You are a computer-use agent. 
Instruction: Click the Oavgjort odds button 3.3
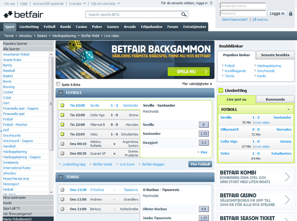click(x=204, y=143)
